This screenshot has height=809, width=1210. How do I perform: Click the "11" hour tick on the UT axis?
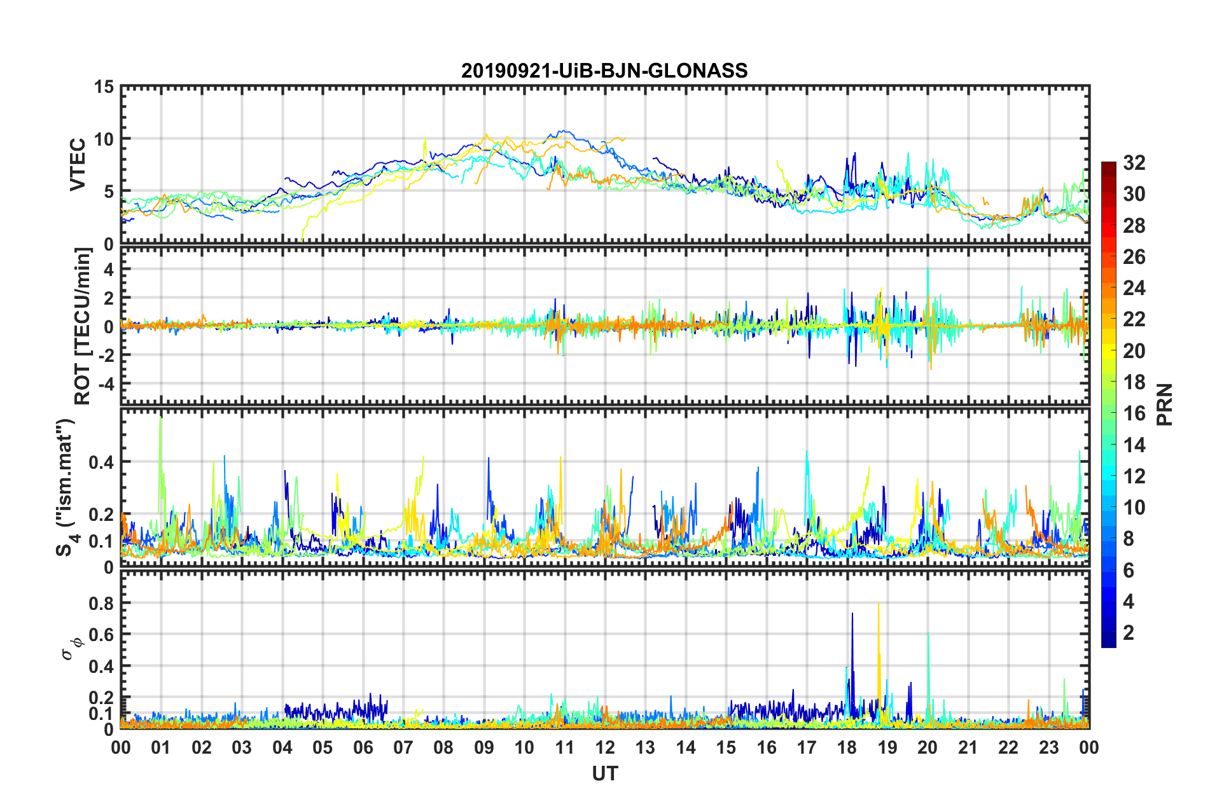(x=565, y=747)
